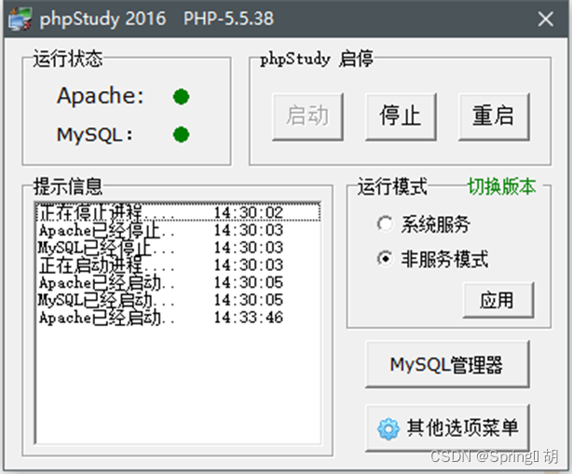
Task: Select log row MySQL已经停止 14:30:03
Action: [x=178, y=248]
